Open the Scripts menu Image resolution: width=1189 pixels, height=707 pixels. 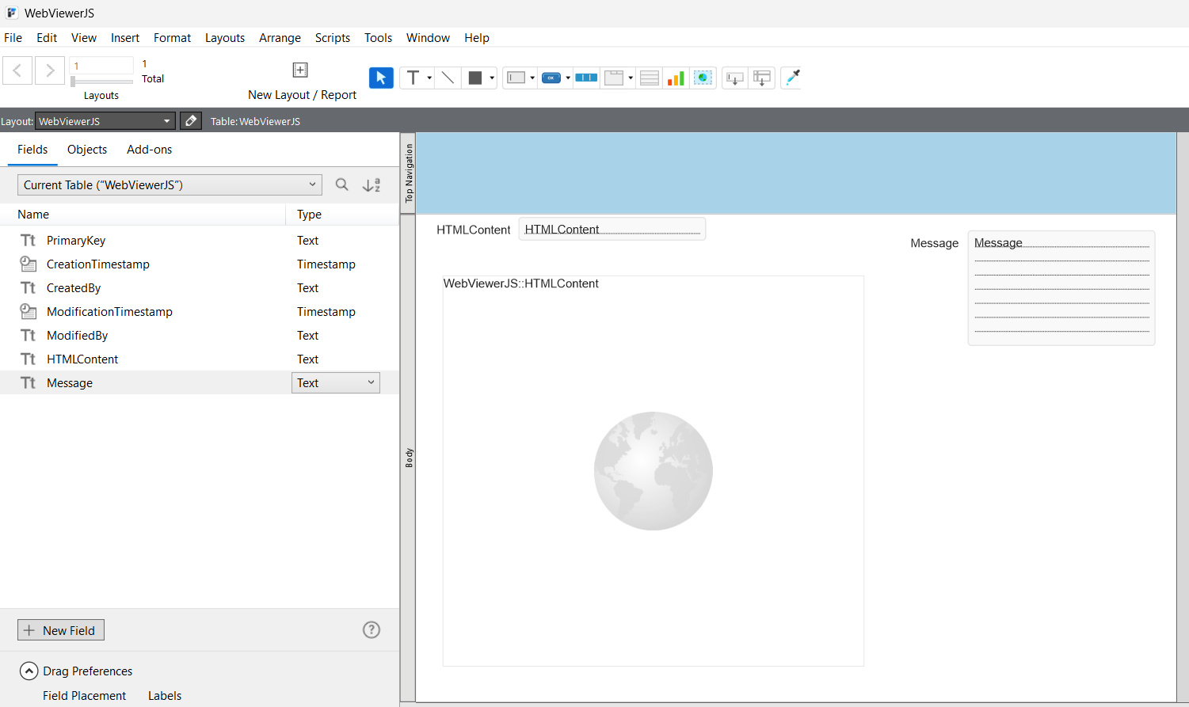click(333, 38)
